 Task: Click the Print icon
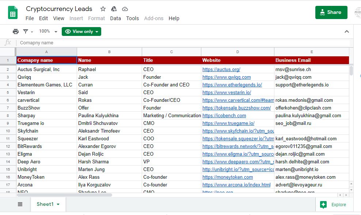click(x=15, y=31)
